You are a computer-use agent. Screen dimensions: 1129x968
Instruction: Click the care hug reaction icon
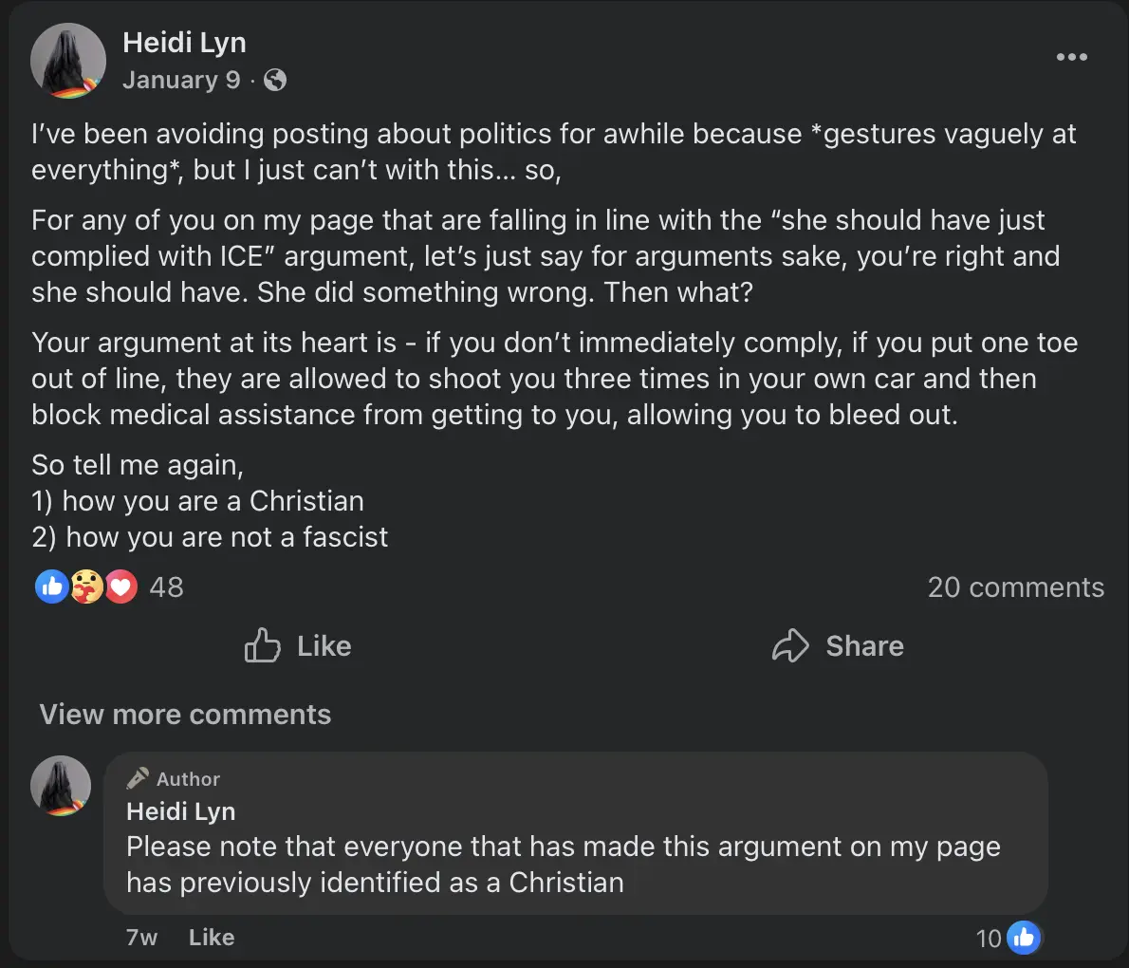tap(86, 587)
